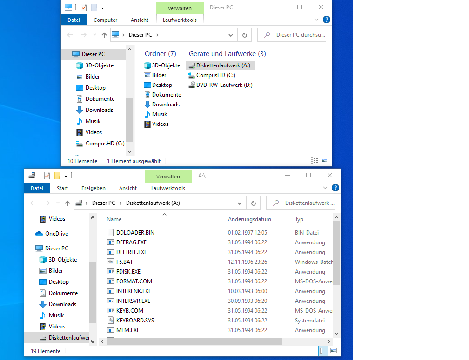The height and width of the screenshot is (360, 469).
Task: Select FORMAT.COM file
Action: (x=129, y=281)
